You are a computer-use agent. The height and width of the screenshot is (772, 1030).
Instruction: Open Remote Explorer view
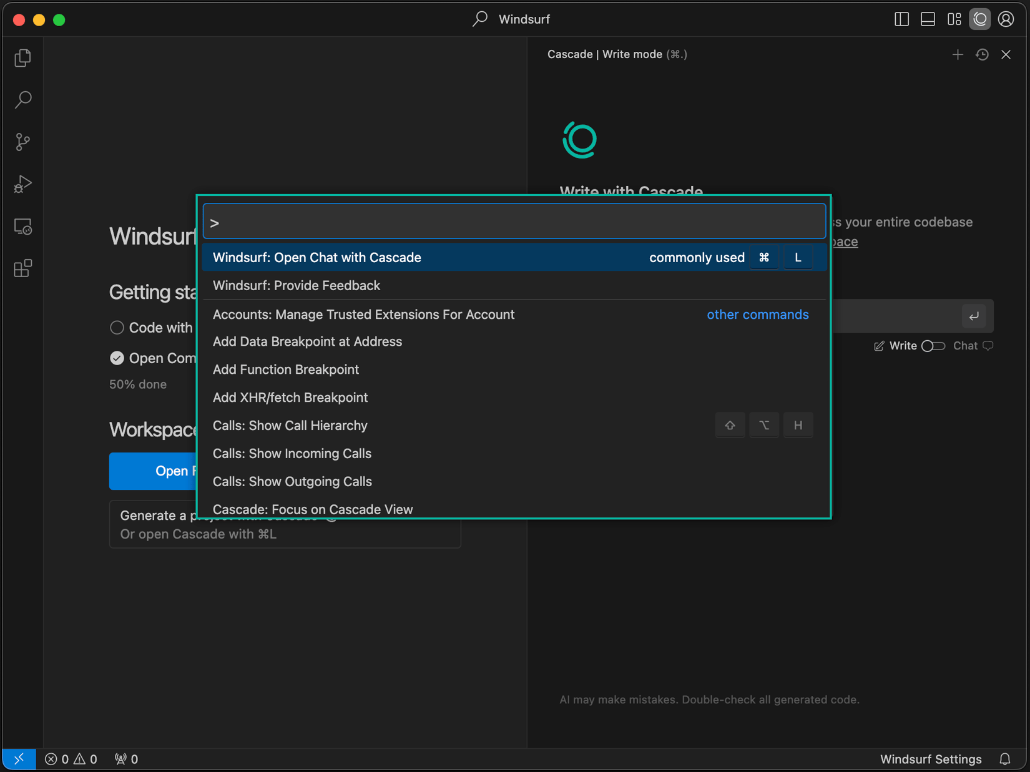click(23, 227)
